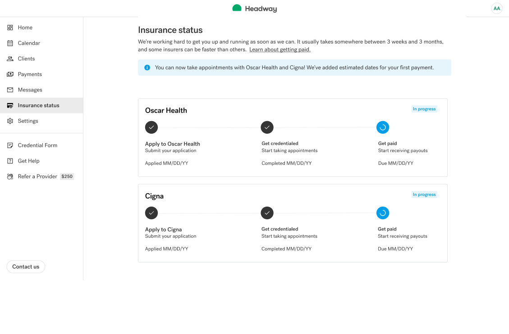Open Messages from sidebar

click(x=41, y=90)
